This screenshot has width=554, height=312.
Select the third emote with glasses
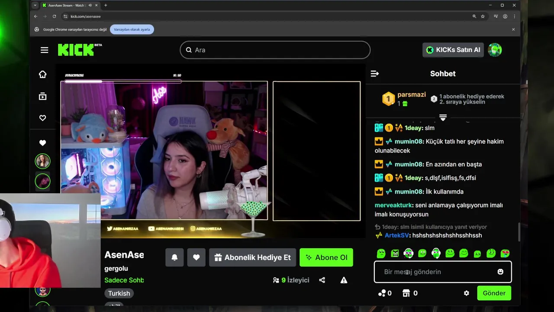409,253
